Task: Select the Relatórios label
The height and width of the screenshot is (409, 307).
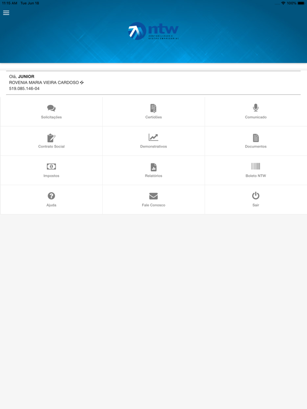Action: [153, 176]
